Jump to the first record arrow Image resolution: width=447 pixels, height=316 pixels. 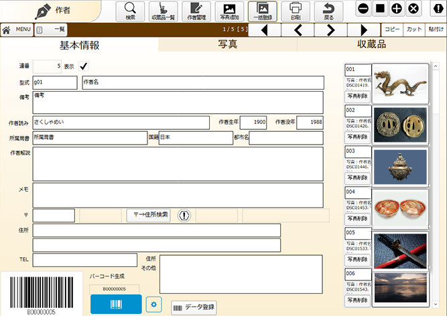tap(264, 30)
